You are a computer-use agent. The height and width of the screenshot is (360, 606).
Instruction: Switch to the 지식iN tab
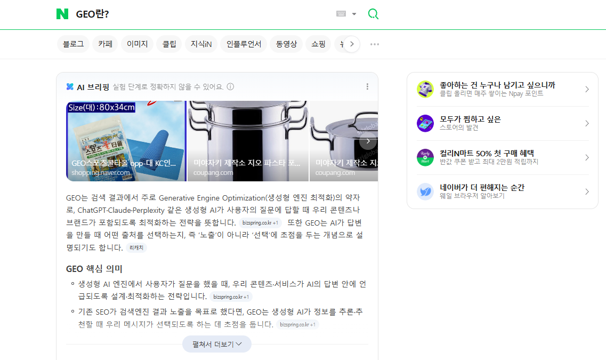pos(201,44)
